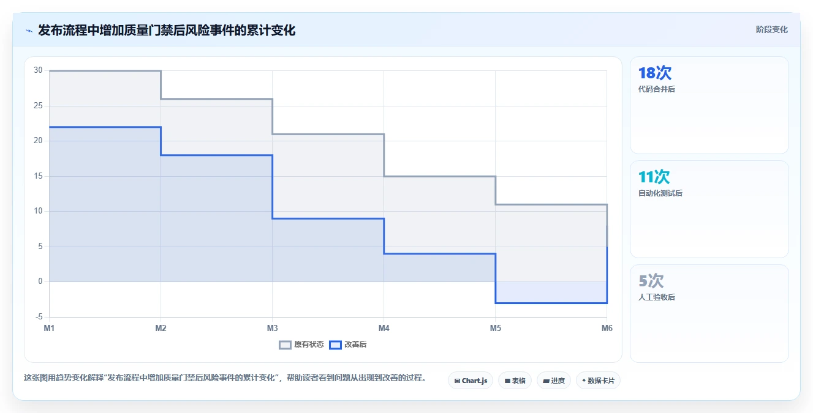Open the 11次 自动化测试后 card

[x=709, y=209]
